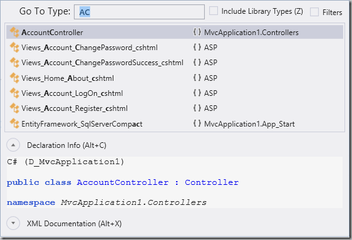Select the Views_Account_ChangePassword_cshtml result
Image resolution: width=352 pixels, height=240 pixels.
(175, 48)
